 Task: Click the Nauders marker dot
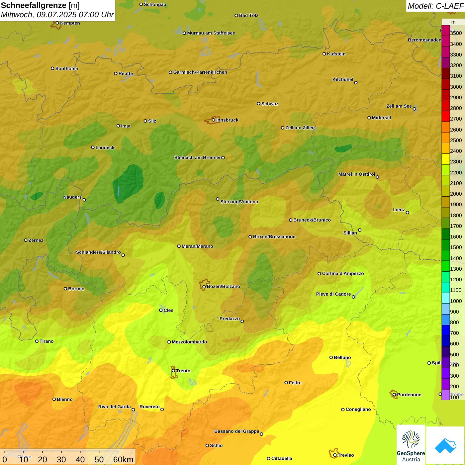click(x=84, y=200)
